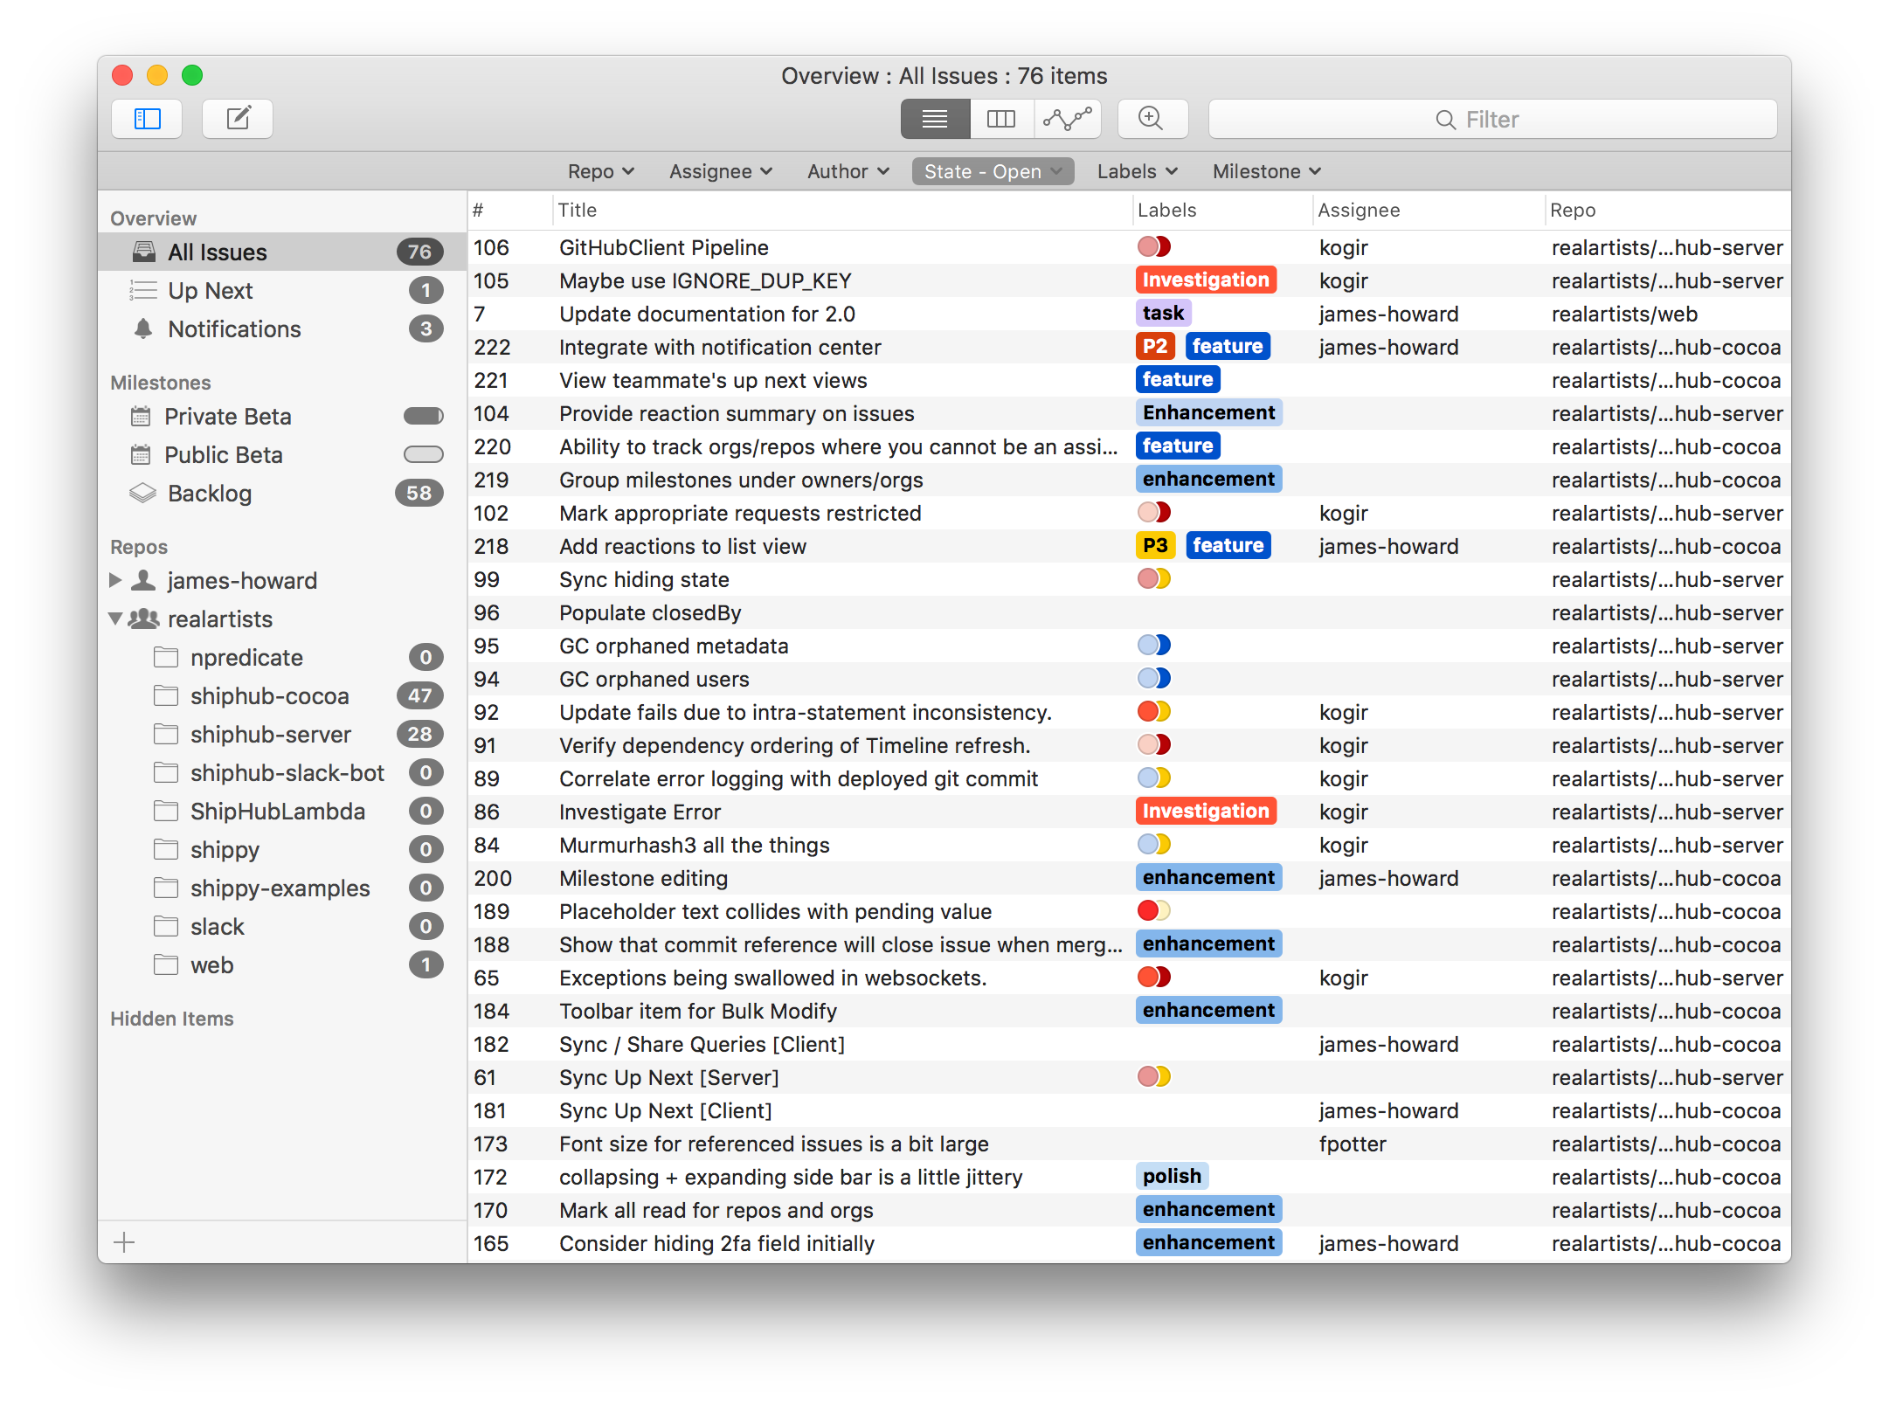Open Notifications in sidebar

(x=282, y=328)
